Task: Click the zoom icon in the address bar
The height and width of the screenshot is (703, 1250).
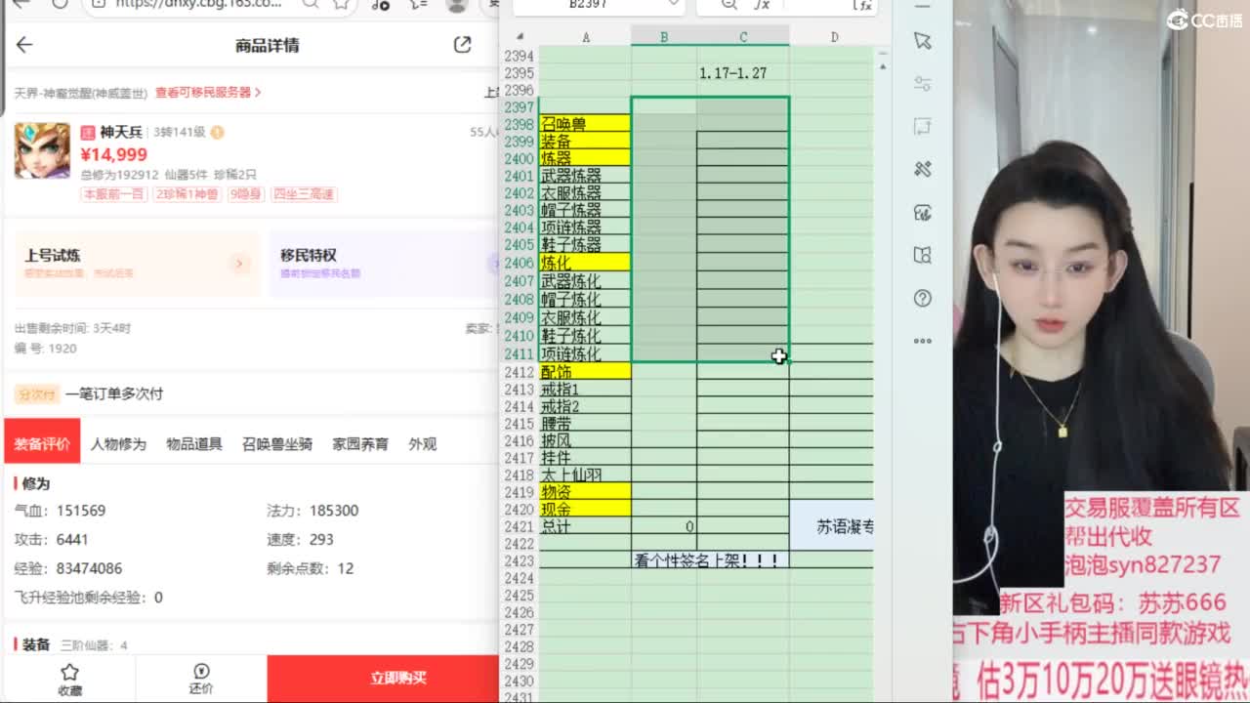Action: click(310, 5)
